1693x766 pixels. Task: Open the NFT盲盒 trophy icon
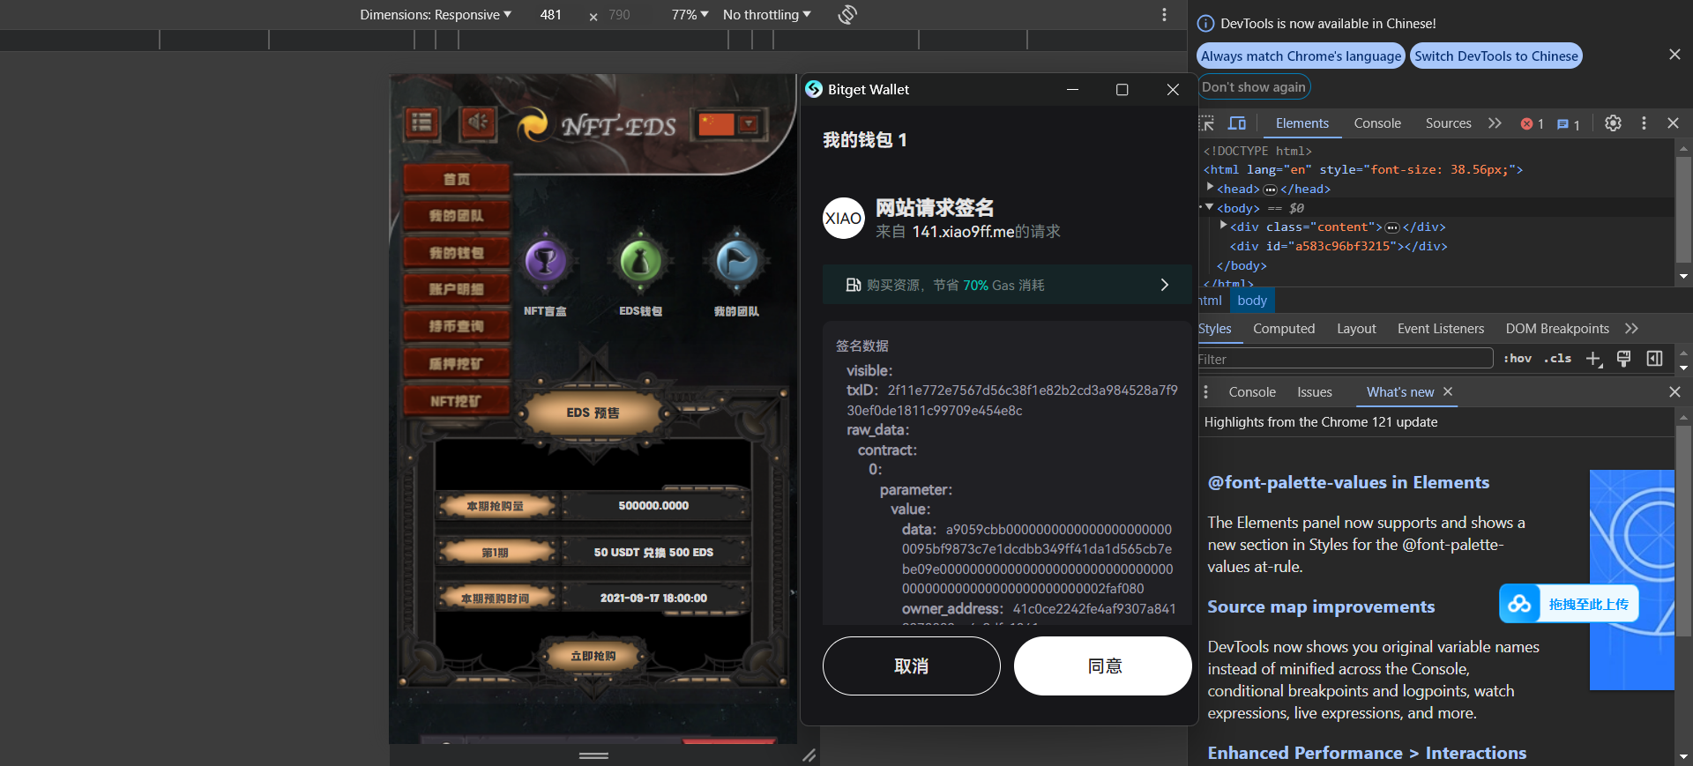pos(545,261)
